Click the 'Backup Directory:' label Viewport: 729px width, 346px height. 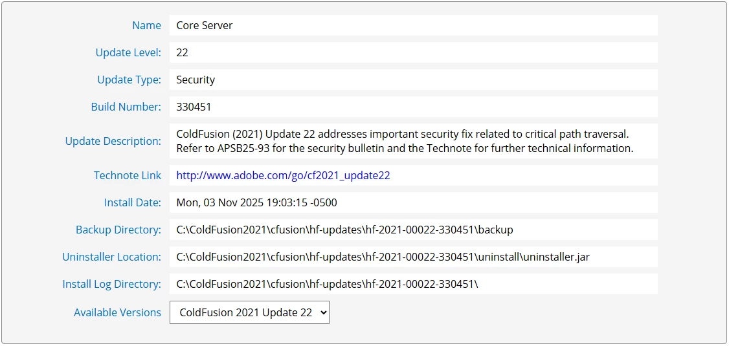point(118,230)
